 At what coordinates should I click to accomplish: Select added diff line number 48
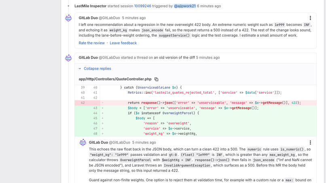pos(95,134)
